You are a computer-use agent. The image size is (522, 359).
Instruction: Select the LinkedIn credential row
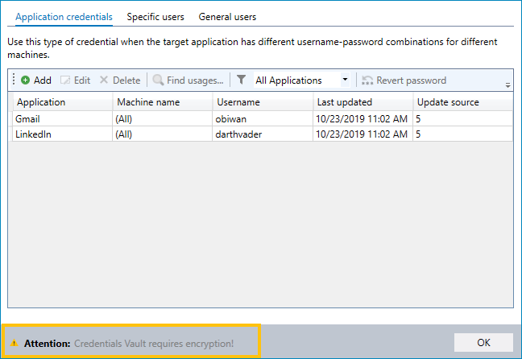(x=263, y=134)
